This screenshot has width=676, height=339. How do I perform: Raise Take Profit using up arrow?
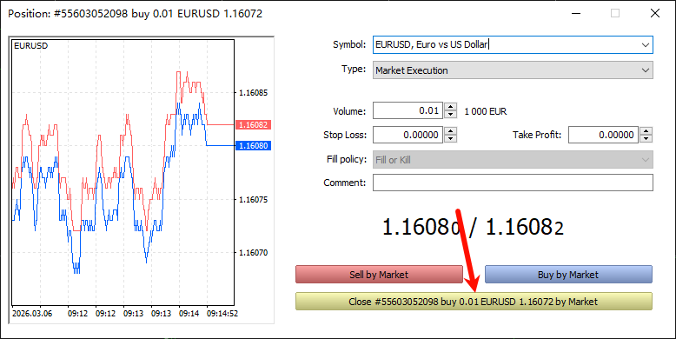(646, 131)
